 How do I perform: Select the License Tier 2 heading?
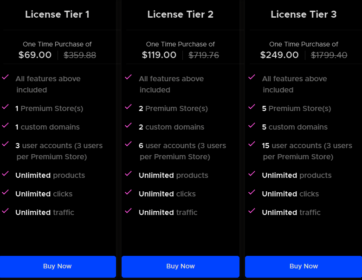181,14
